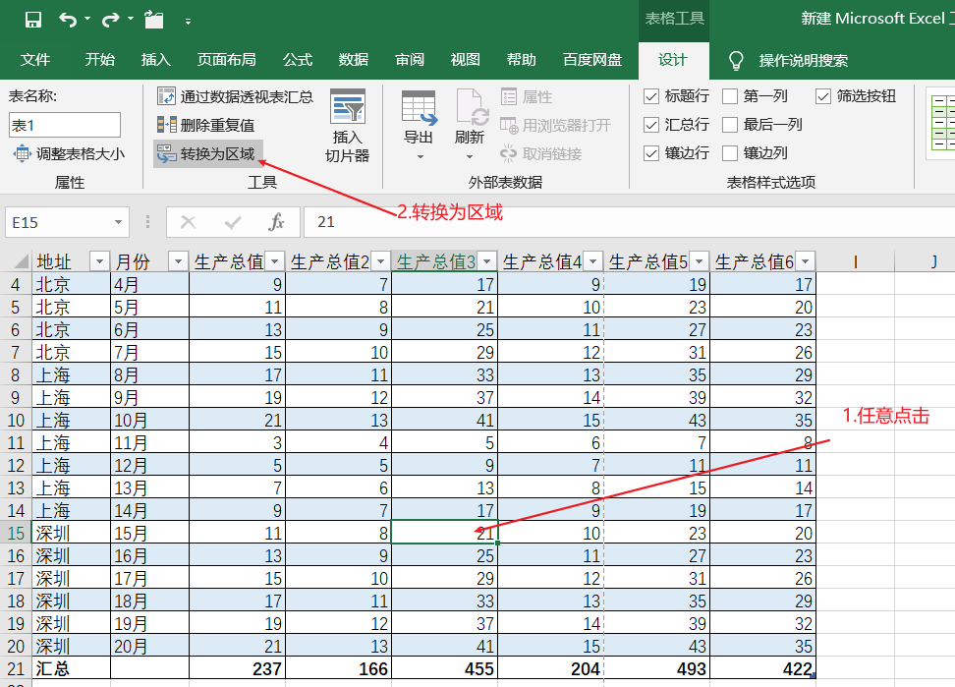This screenshot has height=687, width=955.
Task: Expand the Undo history dropdown arrow
Action: [x=87, y=20]
